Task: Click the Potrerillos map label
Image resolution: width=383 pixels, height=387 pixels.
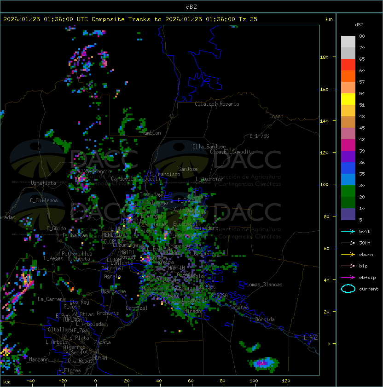Action: pos(77,254)
